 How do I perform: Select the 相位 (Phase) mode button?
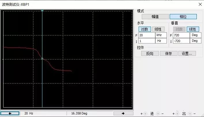tap(183, 17)
